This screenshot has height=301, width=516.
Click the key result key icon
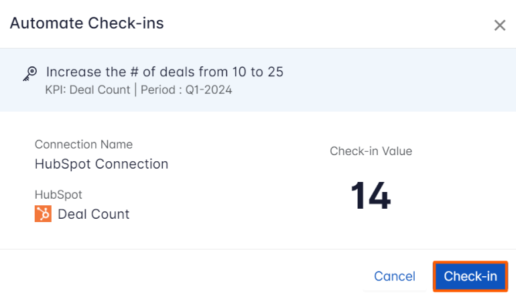click(30, 74)
